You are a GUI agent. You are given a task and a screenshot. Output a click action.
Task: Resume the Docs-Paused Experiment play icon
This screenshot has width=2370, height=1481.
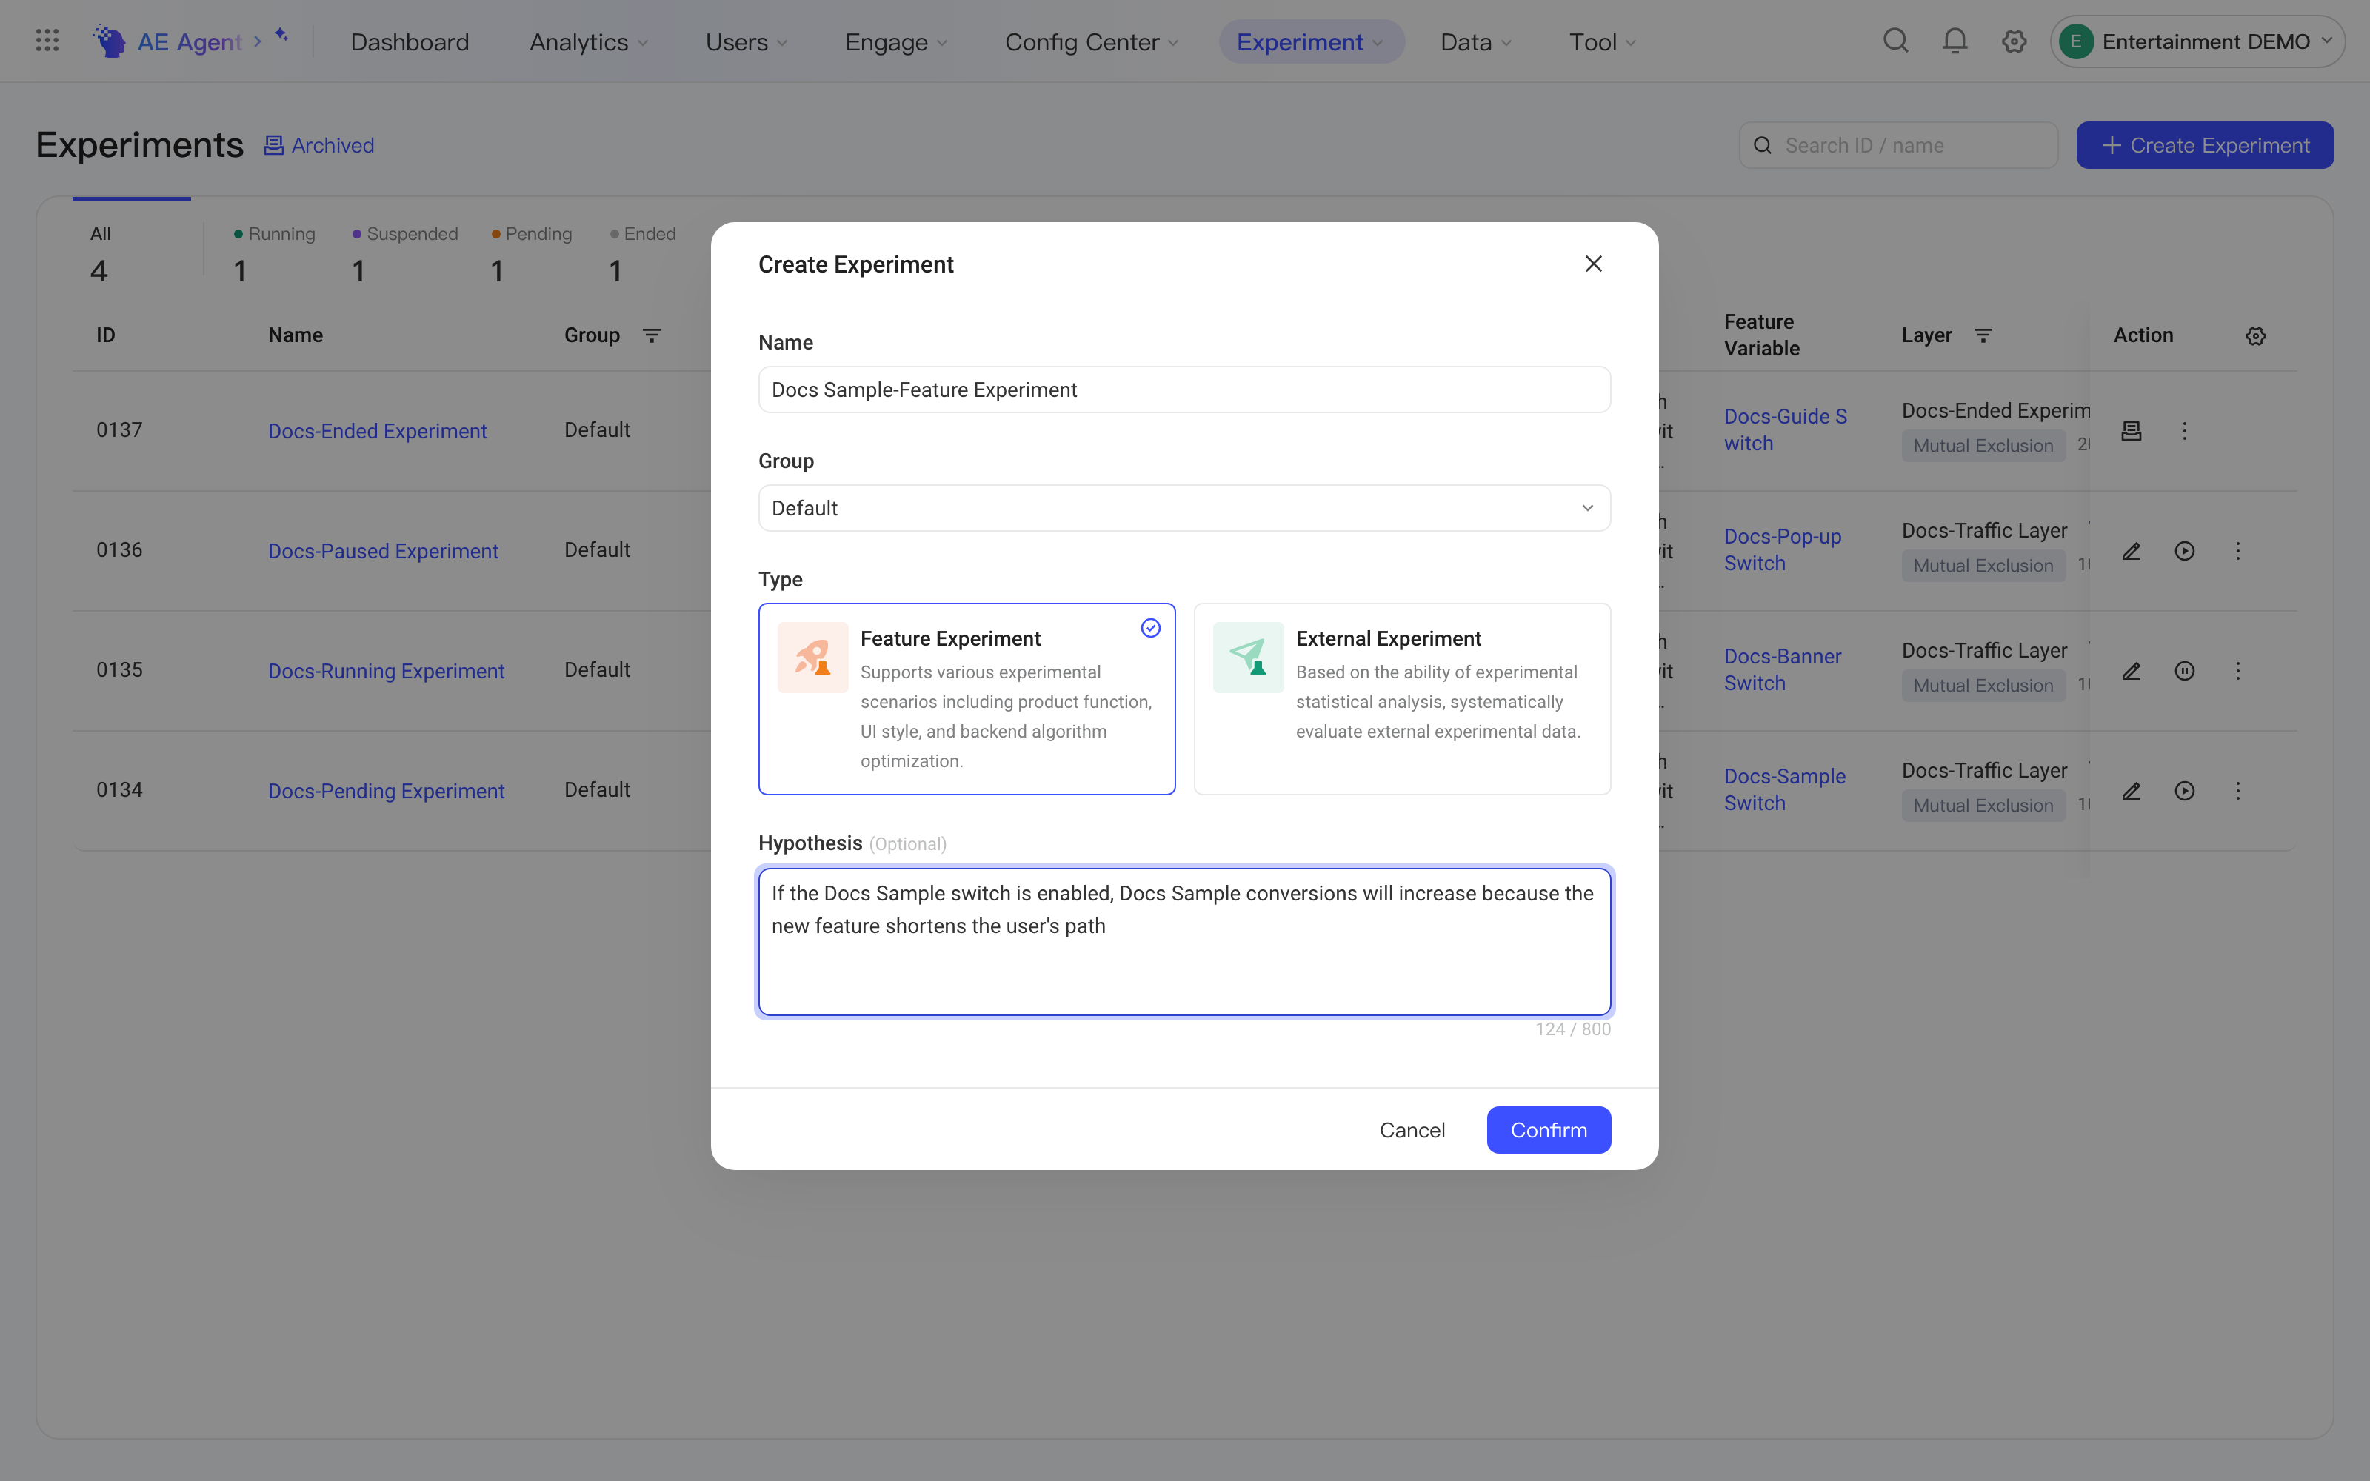2184,552
